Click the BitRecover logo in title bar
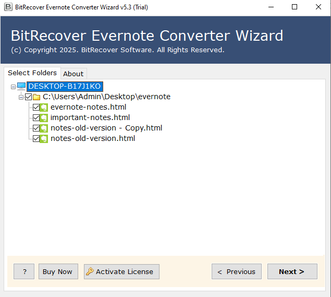 point(7,7)
